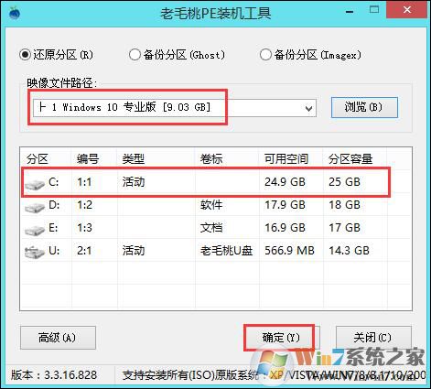Open the image file path dropdown arrow
The image size is (431, 389).
(x=308, y=108)
